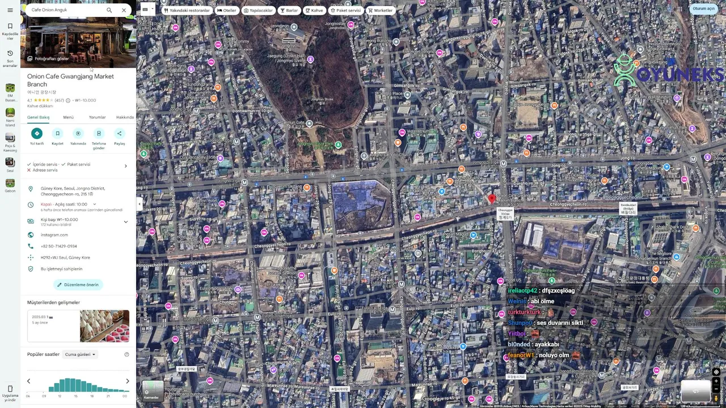Click Düzenleme önerin button
Screen dimensions: 726x408
pos(78,284)
